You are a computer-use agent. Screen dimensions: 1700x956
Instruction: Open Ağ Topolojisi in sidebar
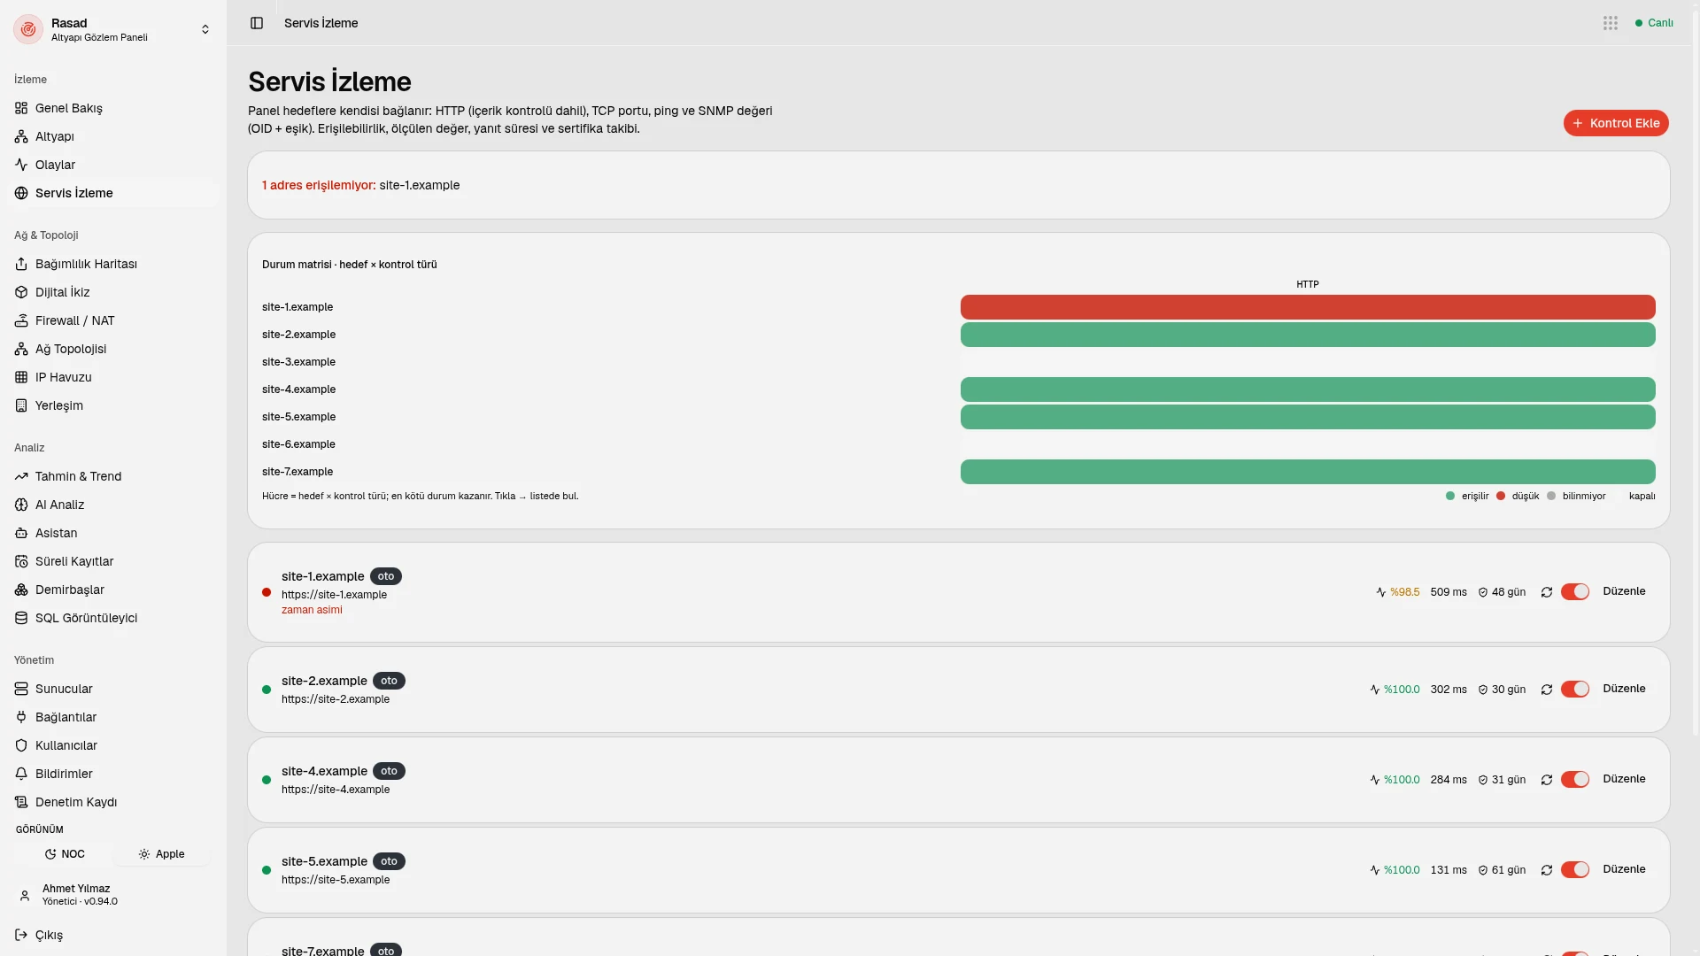[x=112, y=349]
